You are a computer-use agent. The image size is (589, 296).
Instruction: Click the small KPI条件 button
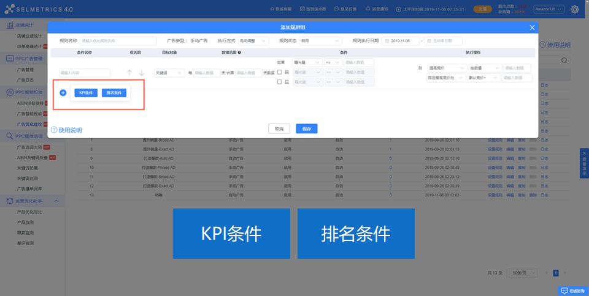coord(86,93)
